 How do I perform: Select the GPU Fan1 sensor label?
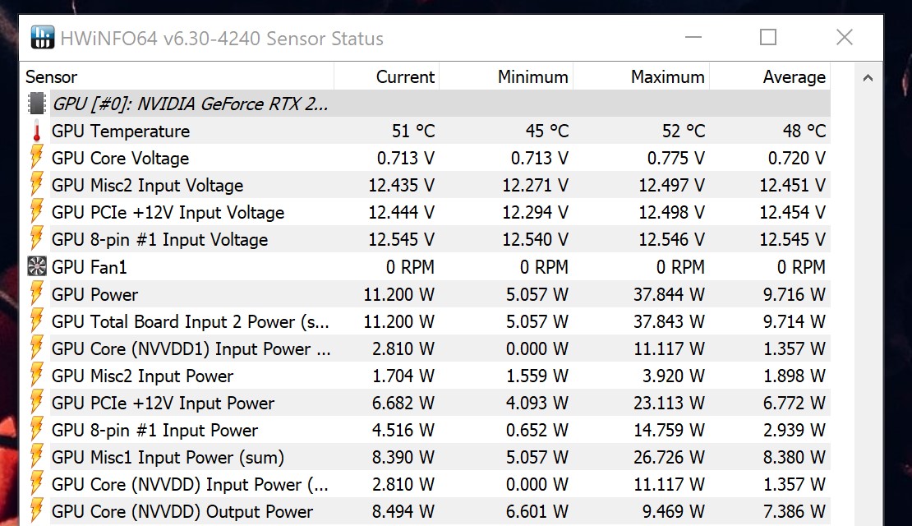[89, 266]
